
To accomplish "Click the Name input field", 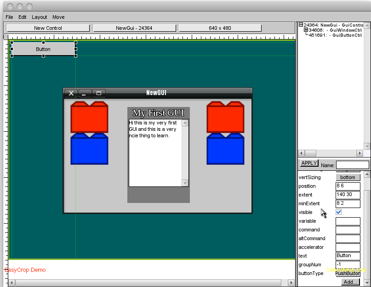I will point(352,165).
